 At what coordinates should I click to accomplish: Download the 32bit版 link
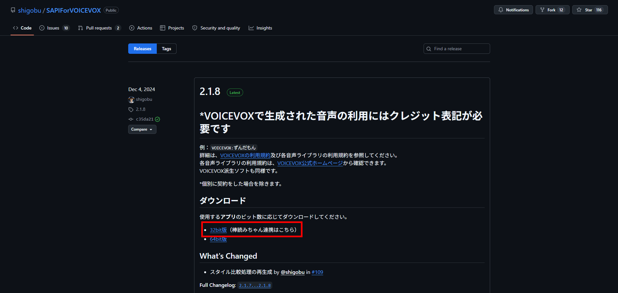tap(218, 230)
